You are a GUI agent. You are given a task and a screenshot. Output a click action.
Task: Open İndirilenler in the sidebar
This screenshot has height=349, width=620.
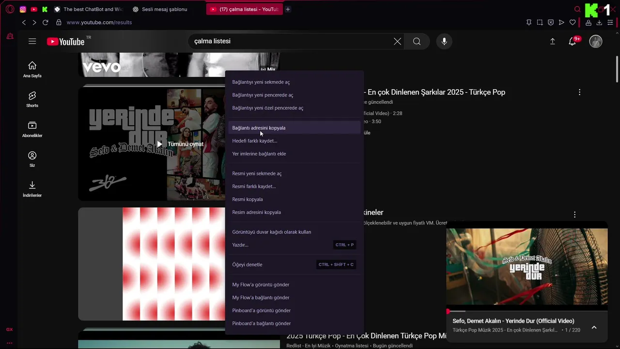click(32, 189)
